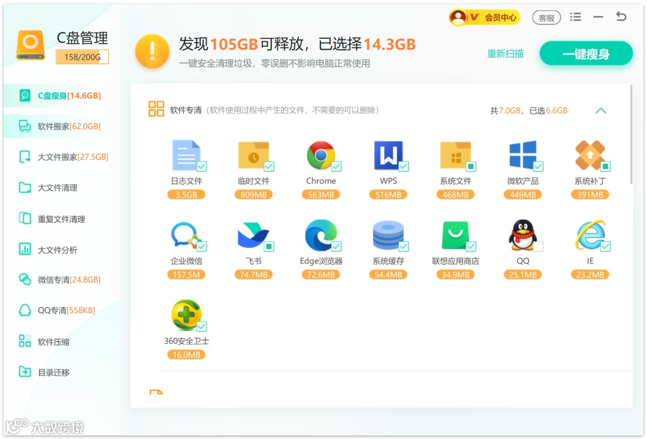The width and height of the screenshot is (647, 439).
Task: Click the 联想应用商店 icon
Action: 455,235
